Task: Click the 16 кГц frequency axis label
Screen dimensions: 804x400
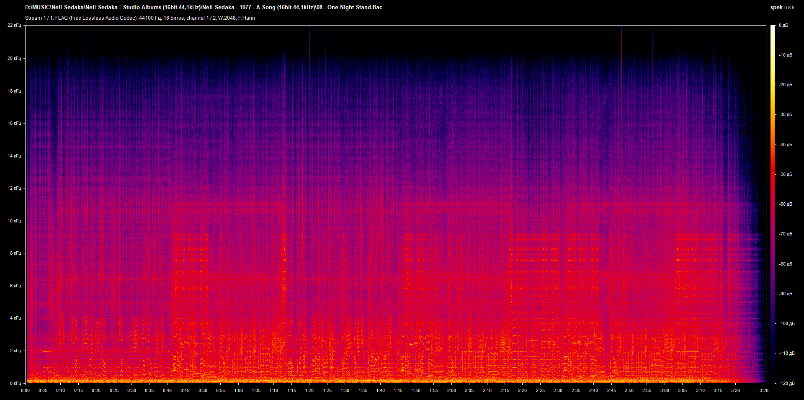Action: (x=14, y=123)
